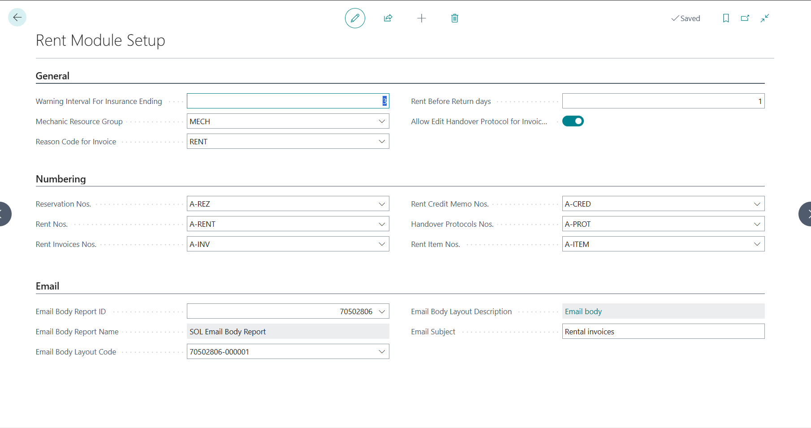The width and height of the screenshot is (811, 428).
Task: Open Reason Code for Invoice dropdown
Action: pos(382,142)
